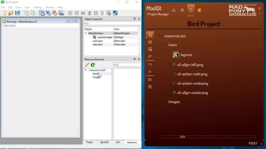Select logo.ico in the MadQt tree
This screenshot has height=149, width=266.
click(x=186, y=55)
